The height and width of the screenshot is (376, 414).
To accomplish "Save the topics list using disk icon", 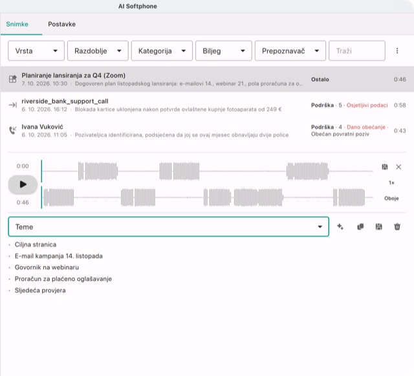I will click(378, 227).
